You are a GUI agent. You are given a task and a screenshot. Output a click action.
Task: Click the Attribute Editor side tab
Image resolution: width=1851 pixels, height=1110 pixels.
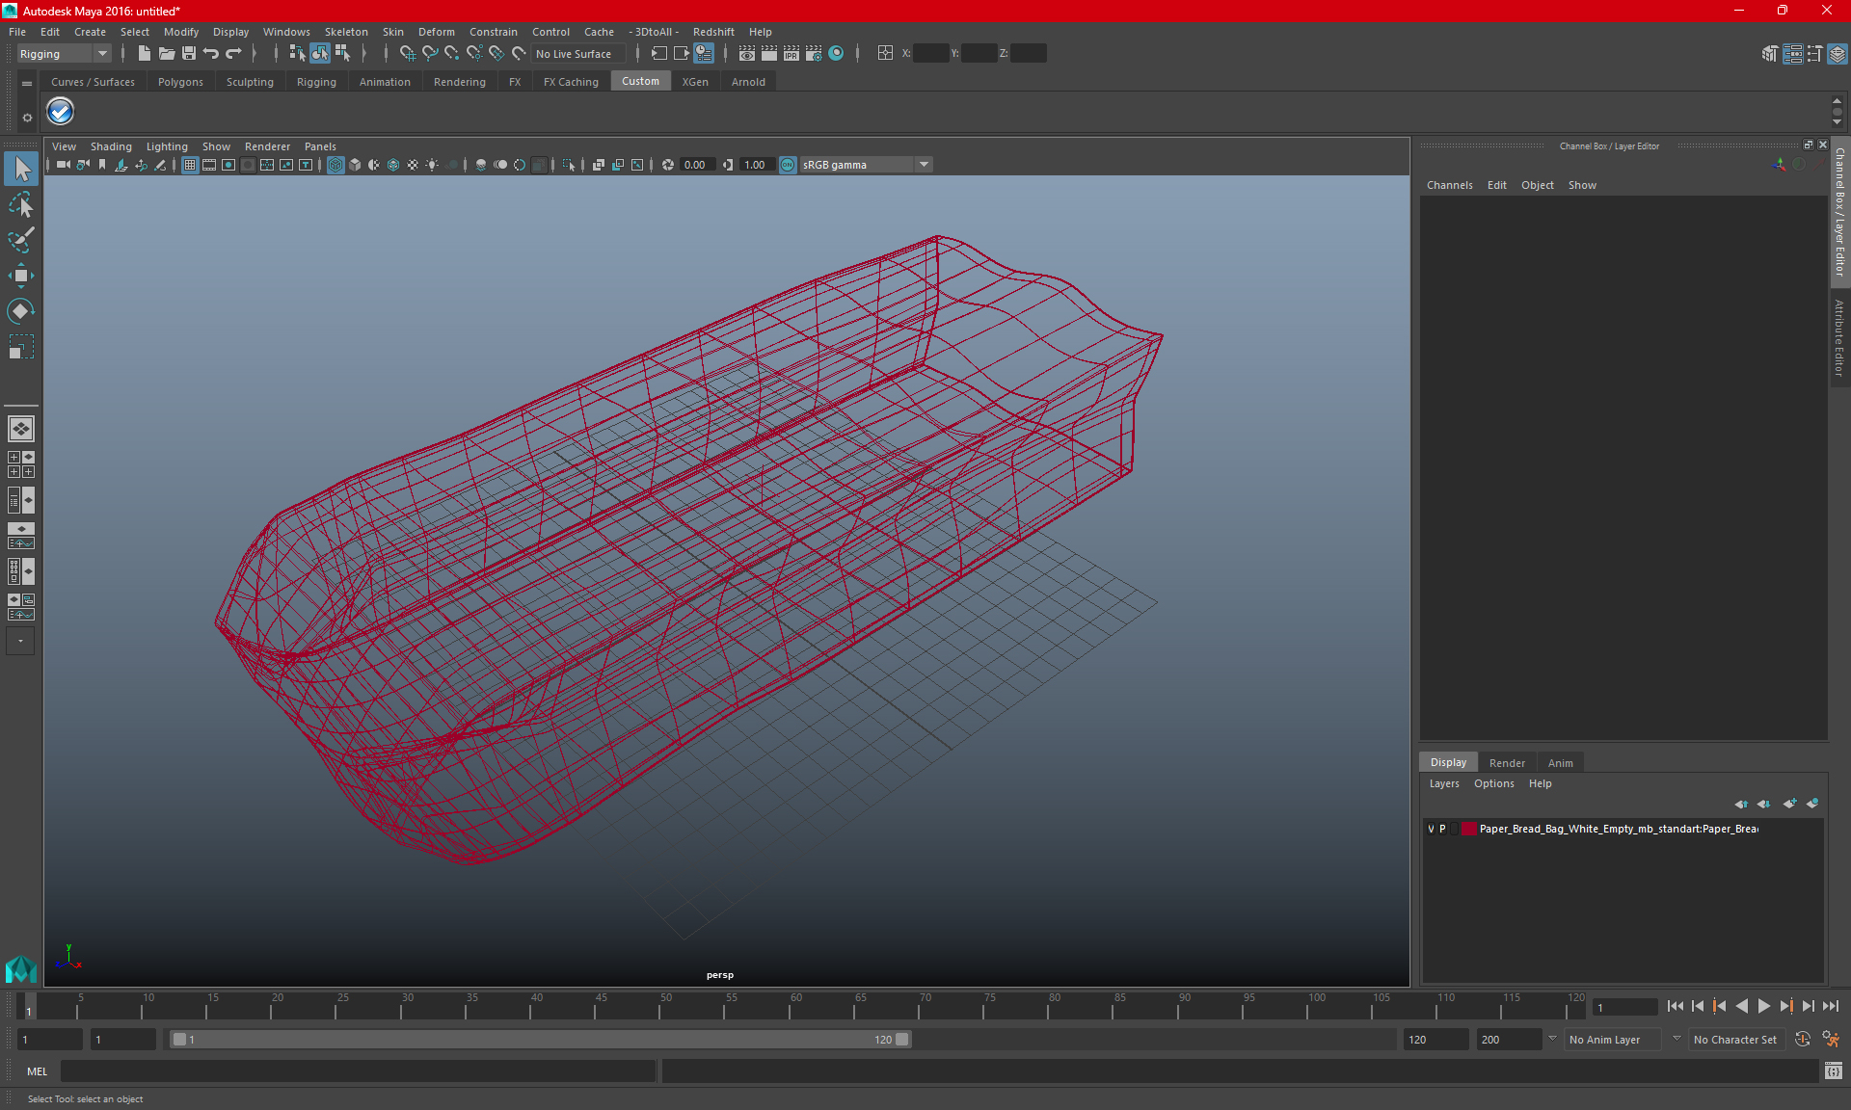click(1839, 337)
